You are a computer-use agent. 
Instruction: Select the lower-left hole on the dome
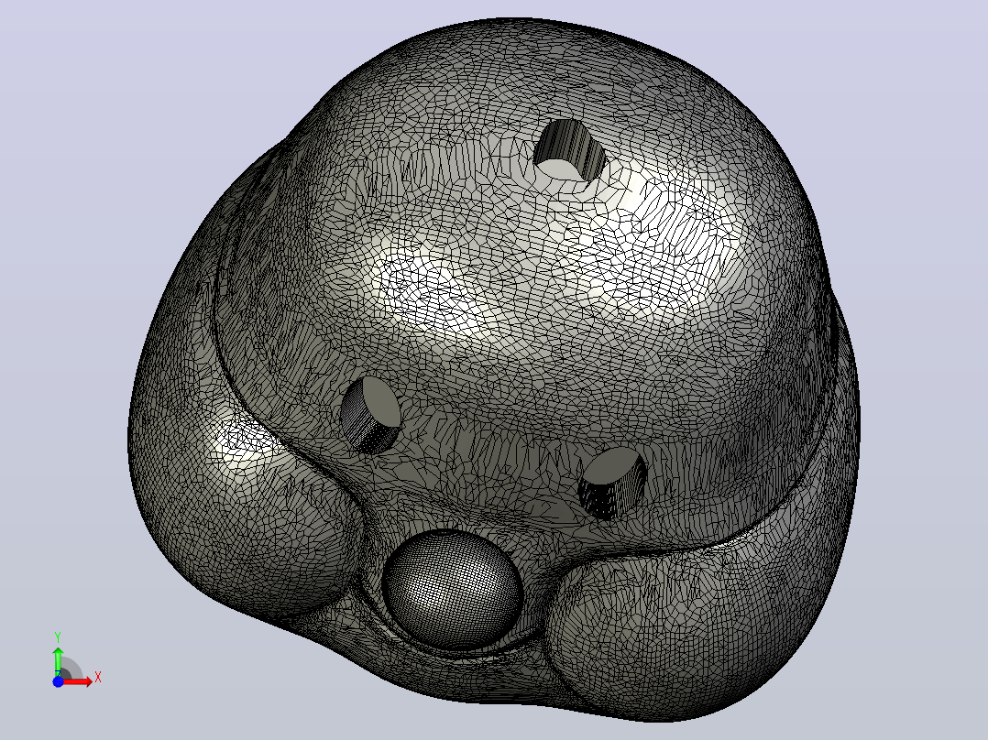[370, 414]
